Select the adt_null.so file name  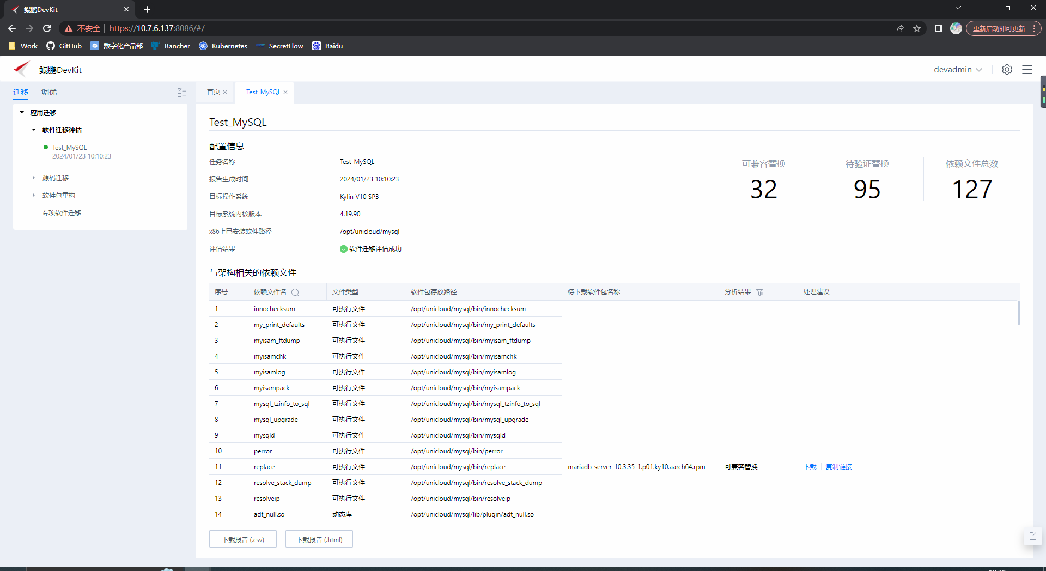tap(269, 514)
